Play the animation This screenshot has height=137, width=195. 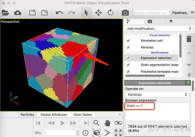(62, 123)
